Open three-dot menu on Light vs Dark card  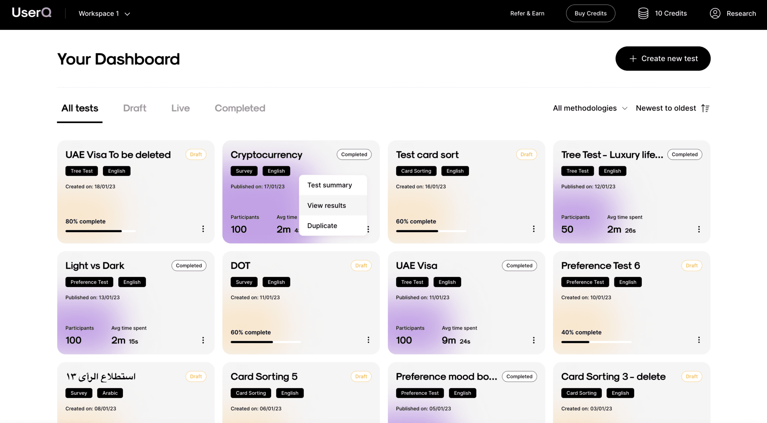[203, 340]
